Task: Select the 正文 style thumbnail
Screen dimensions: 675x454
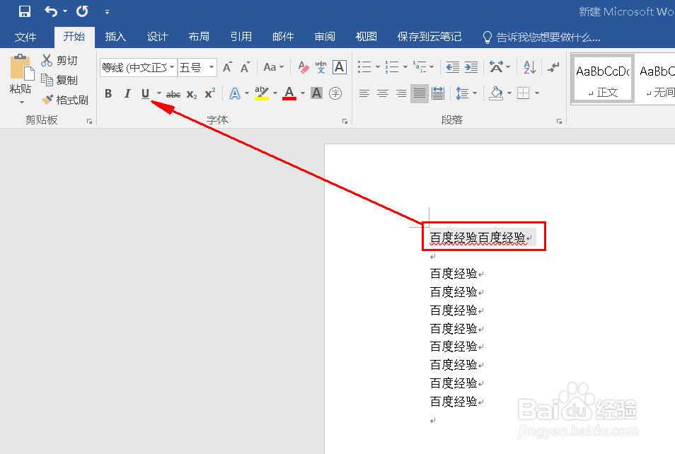Action: click(603, 79)
